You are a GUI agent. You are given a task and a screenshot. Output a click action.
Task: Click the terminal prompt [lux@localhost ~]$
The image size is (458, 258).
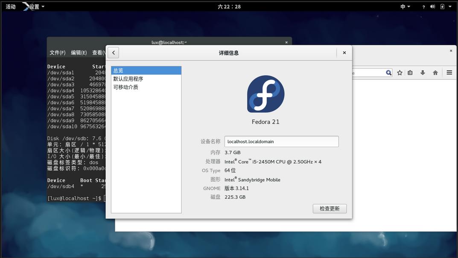click(x=74, y=198)
